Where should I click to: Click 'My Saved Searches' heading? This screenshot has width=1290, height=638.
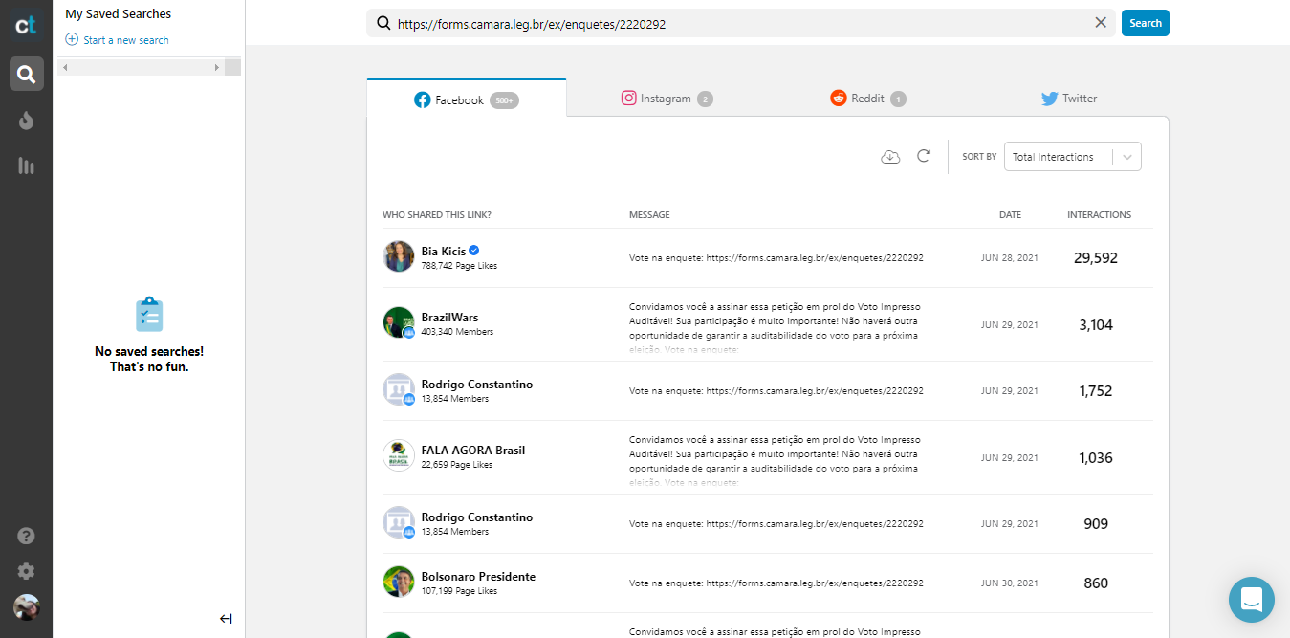click(x=119, y=14)
